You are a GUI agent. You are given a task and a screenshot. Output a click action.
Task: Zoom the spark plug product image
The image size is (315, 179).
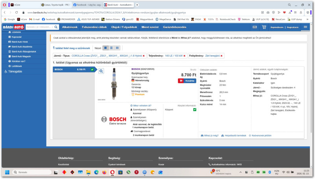click(x=101, y=71)
